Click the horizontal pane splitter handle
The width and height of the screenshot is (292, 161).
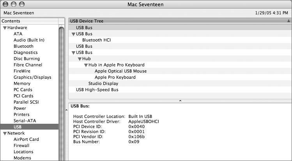[x=180, y=101]
